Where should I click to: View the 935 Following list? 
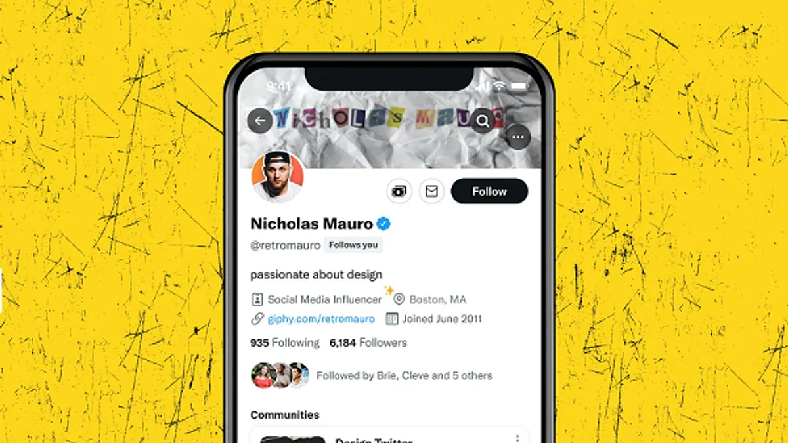click(284, 343)
